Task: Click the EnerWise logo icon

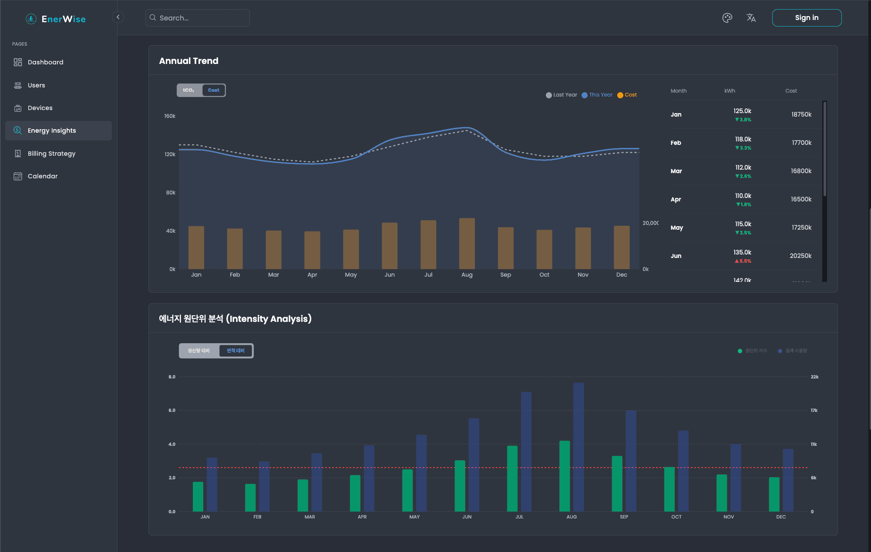Action: click(x=31, y=19)
